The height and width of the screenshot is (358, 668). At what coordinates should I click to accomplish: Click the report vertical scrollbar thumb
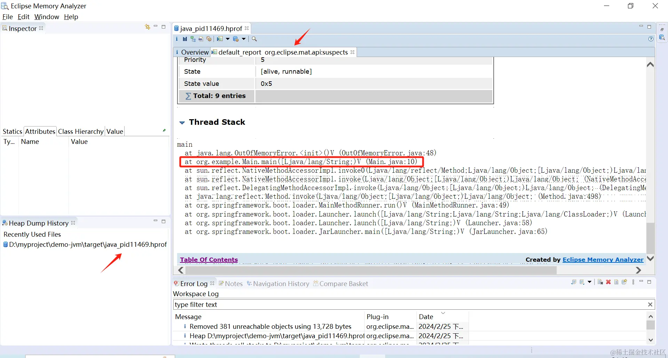[x=650, y=238]
